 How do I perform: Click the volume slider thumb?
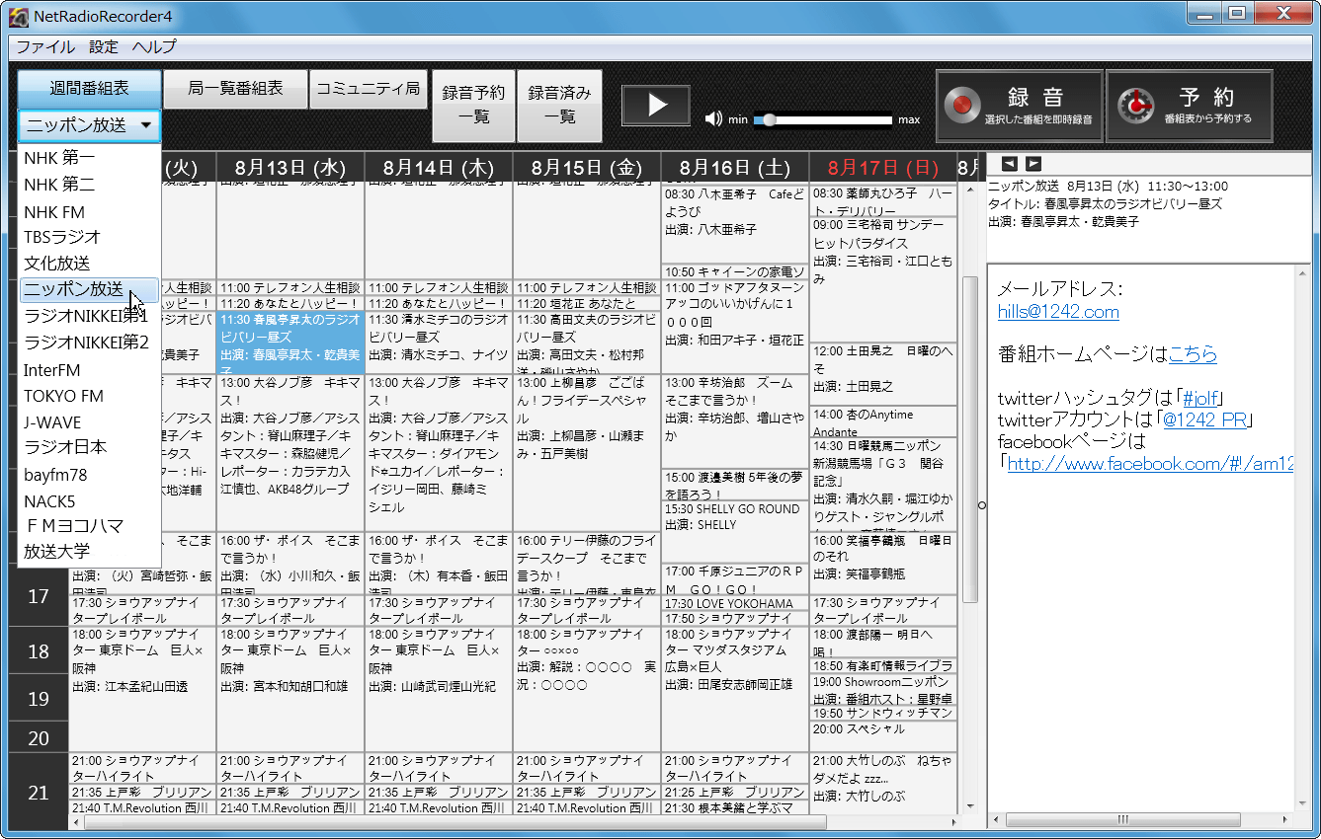click(769, 119)
